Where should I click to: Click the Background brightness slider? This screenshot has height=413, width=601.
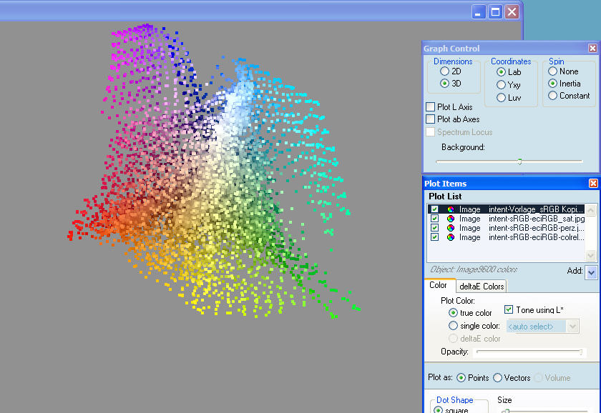pyautogui.click(x=519, y=161)
